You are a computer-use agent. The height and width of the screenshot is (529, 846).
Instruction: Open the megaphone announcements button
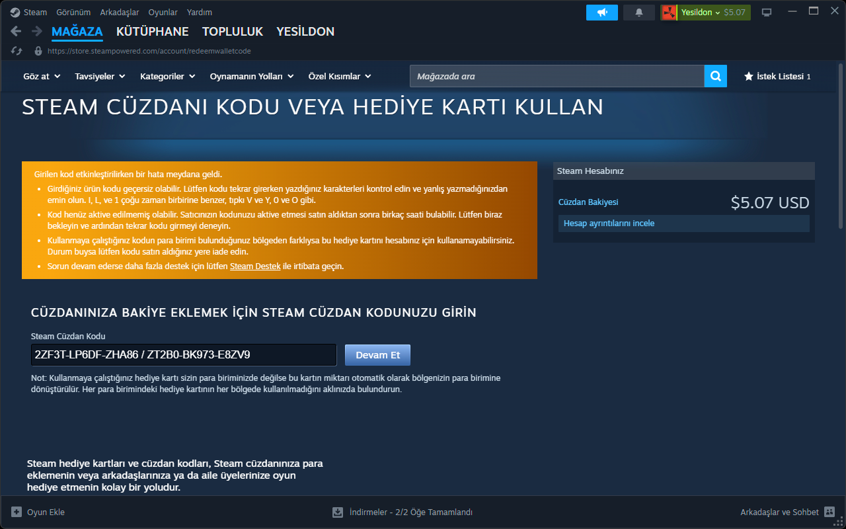(x=602, y=13)
